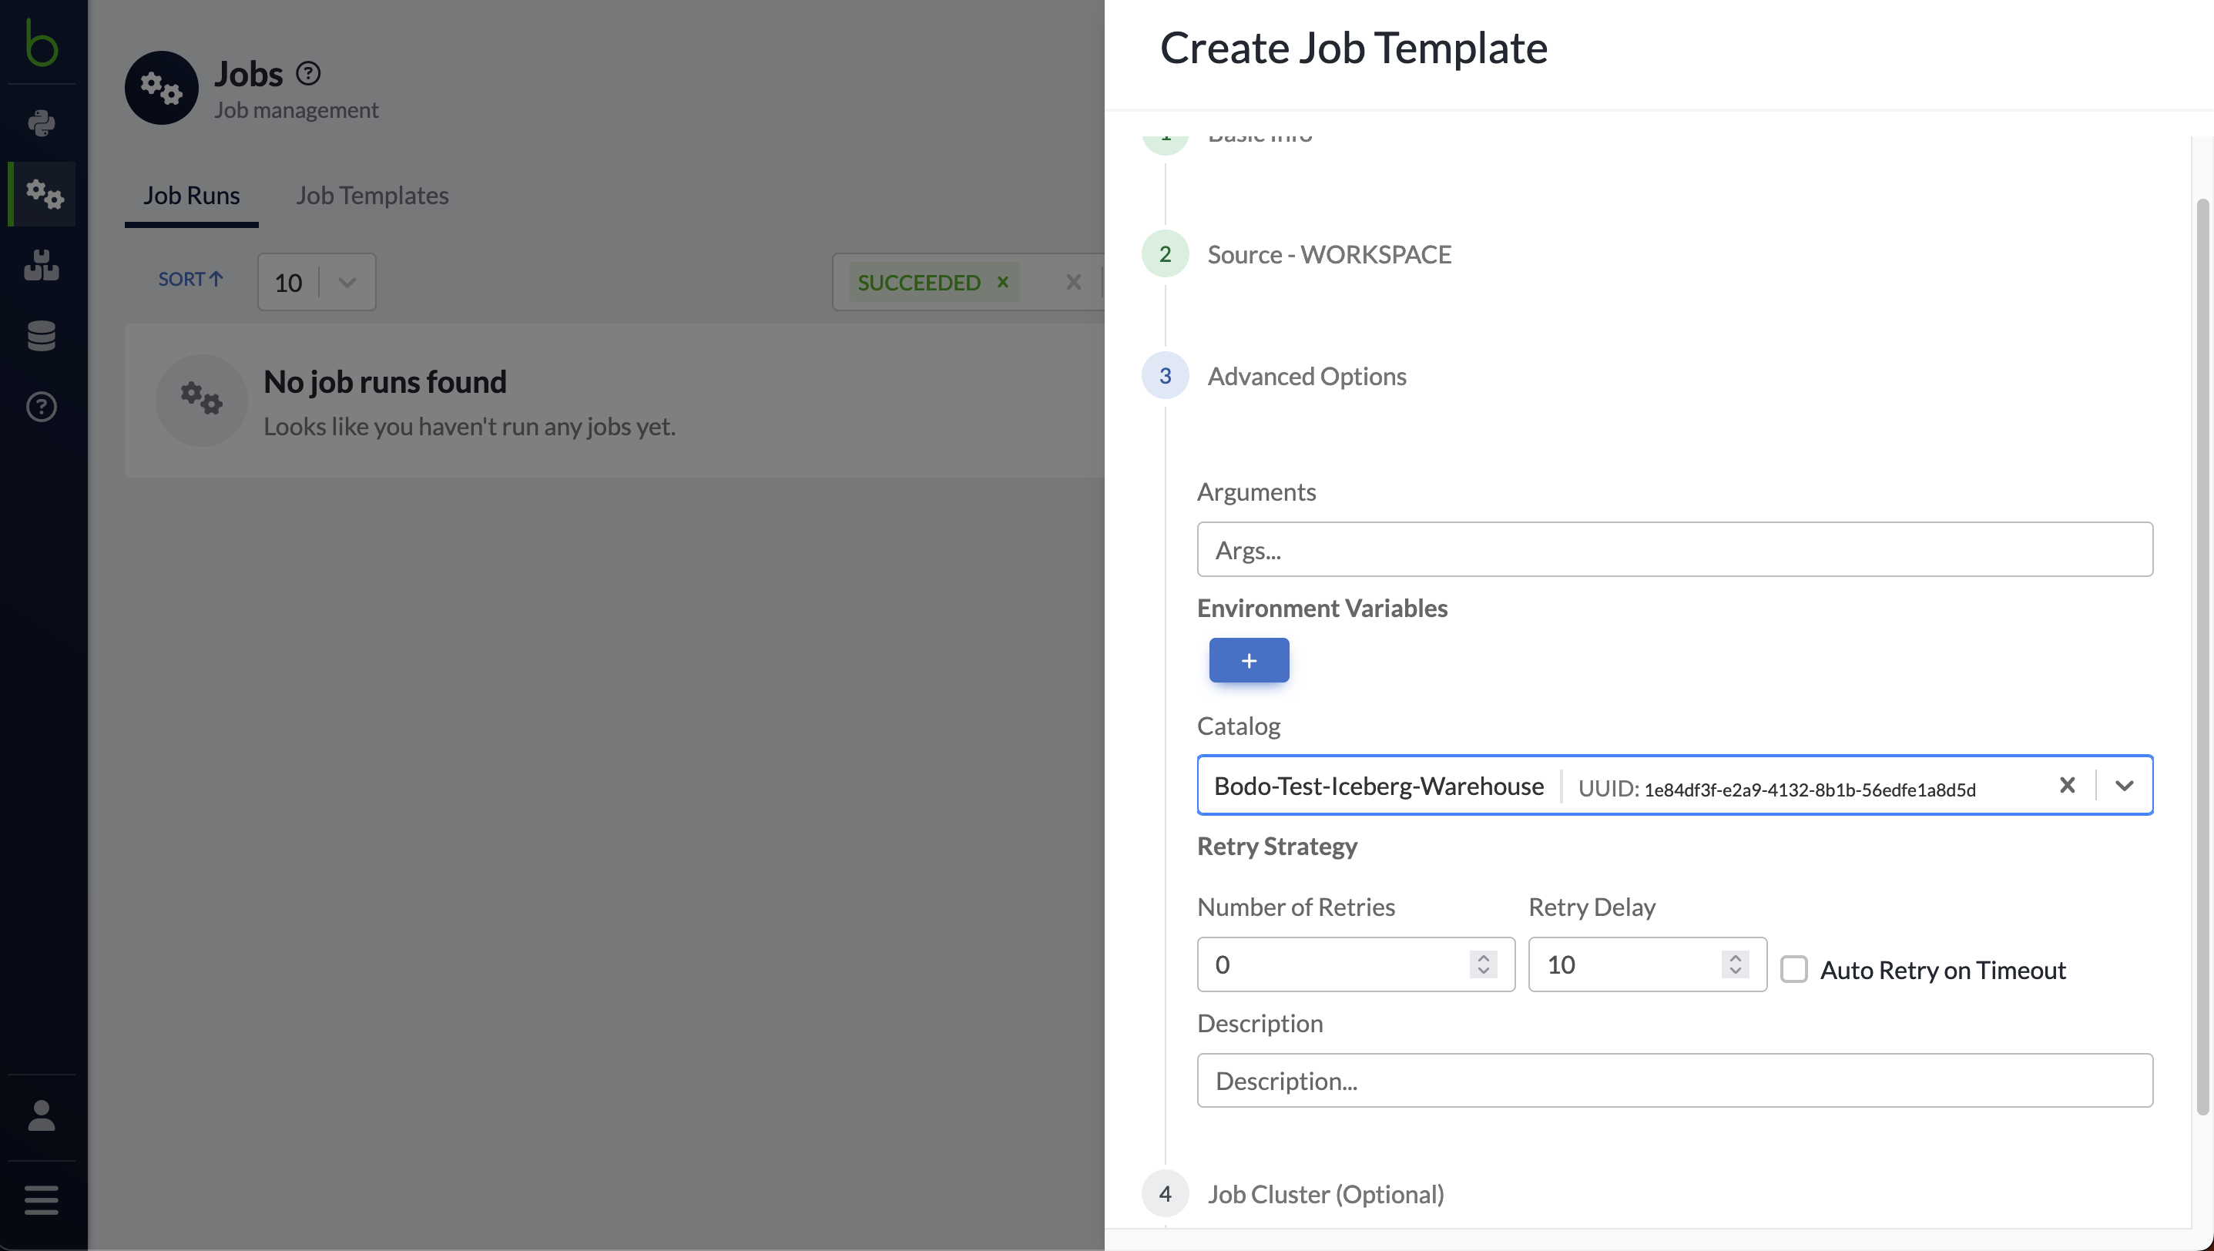Viewport: 2214px width, 1251px height.
Task: Open the Jobs gears icon in sidebar
Action: [45, 194]
